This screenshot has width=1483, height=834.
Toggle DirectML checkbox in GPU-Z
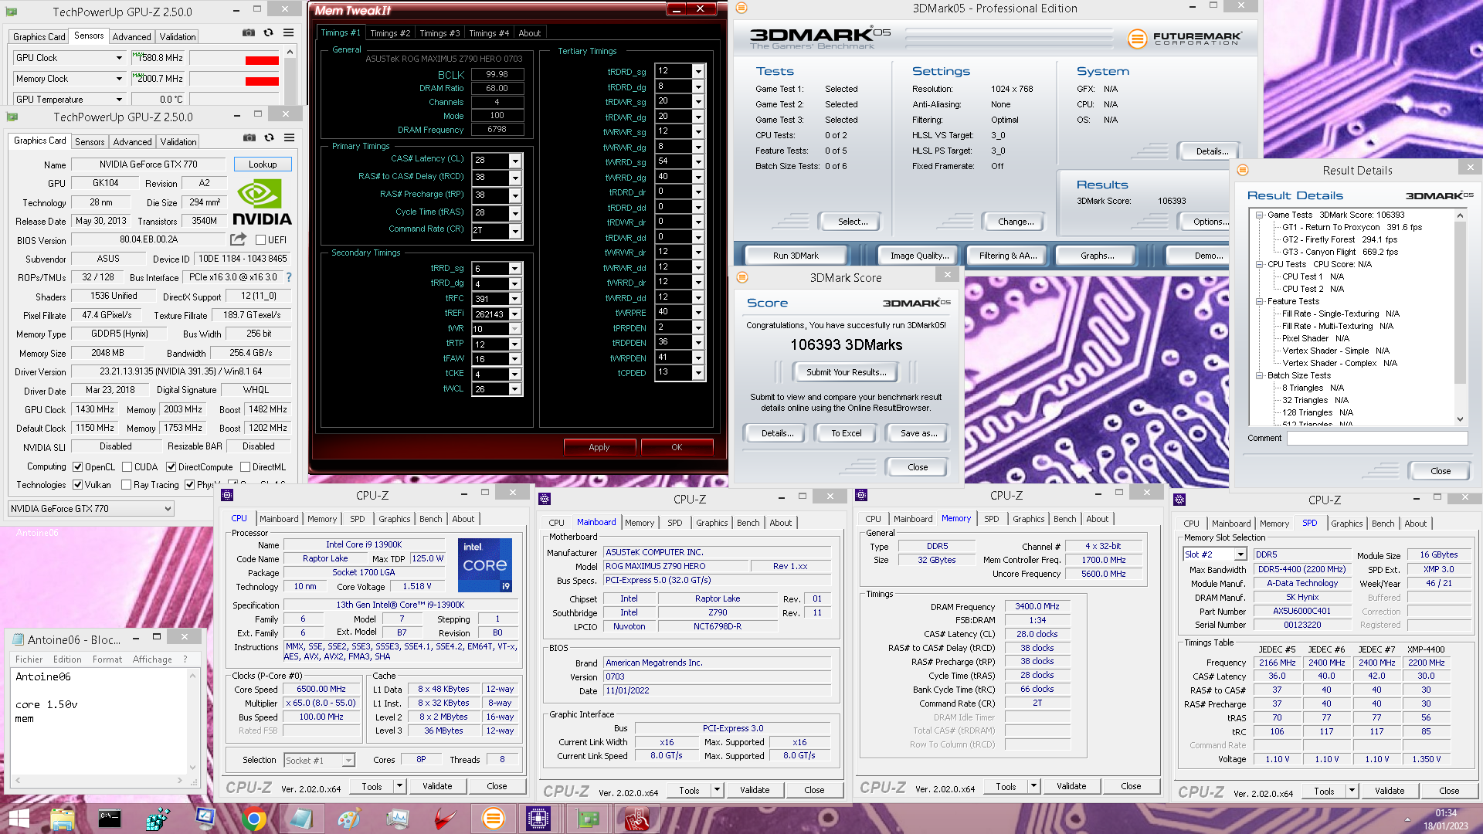click(x=245, y=467)
